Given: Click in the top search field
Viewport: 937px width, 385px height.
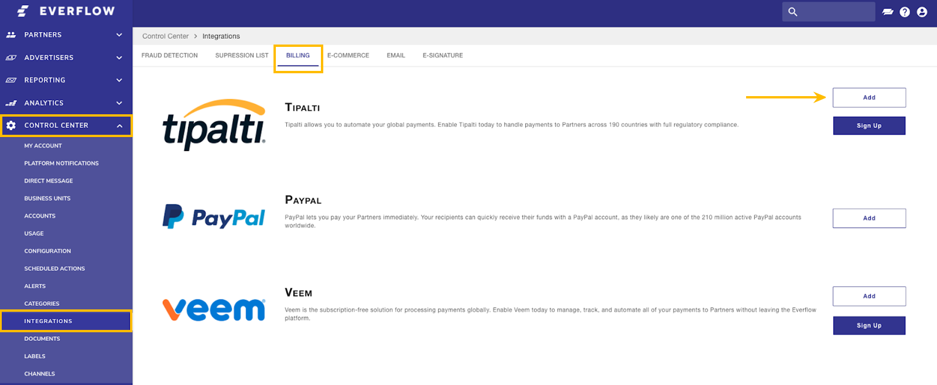Looking at the screenshot, I should [x=829, y=12].
